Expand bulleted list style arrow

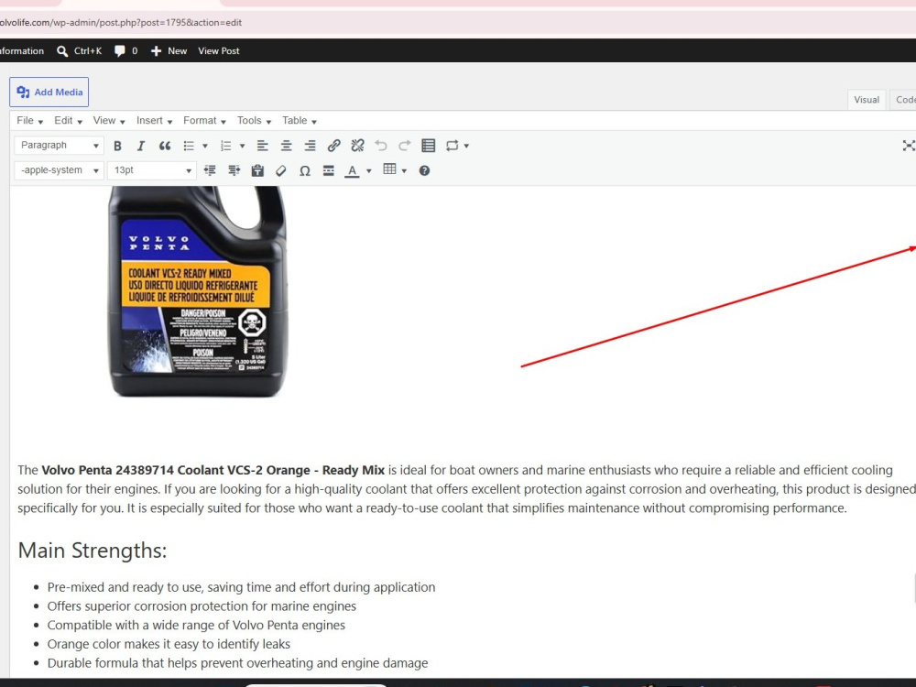tap(205, 146)
